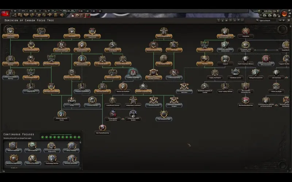The image size is (292, 182).
Task: Click the first green continuous focus progress dot
Action: coord(43,137)
